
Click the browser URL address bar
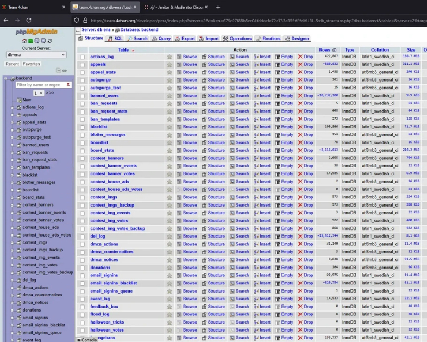[256, 21]
